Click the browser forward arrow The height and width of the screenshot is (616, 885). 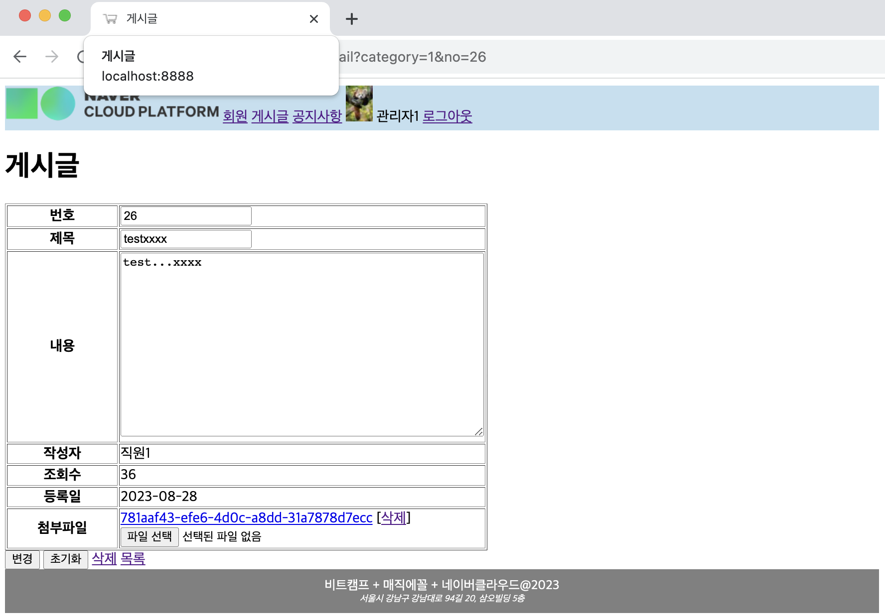52,57
